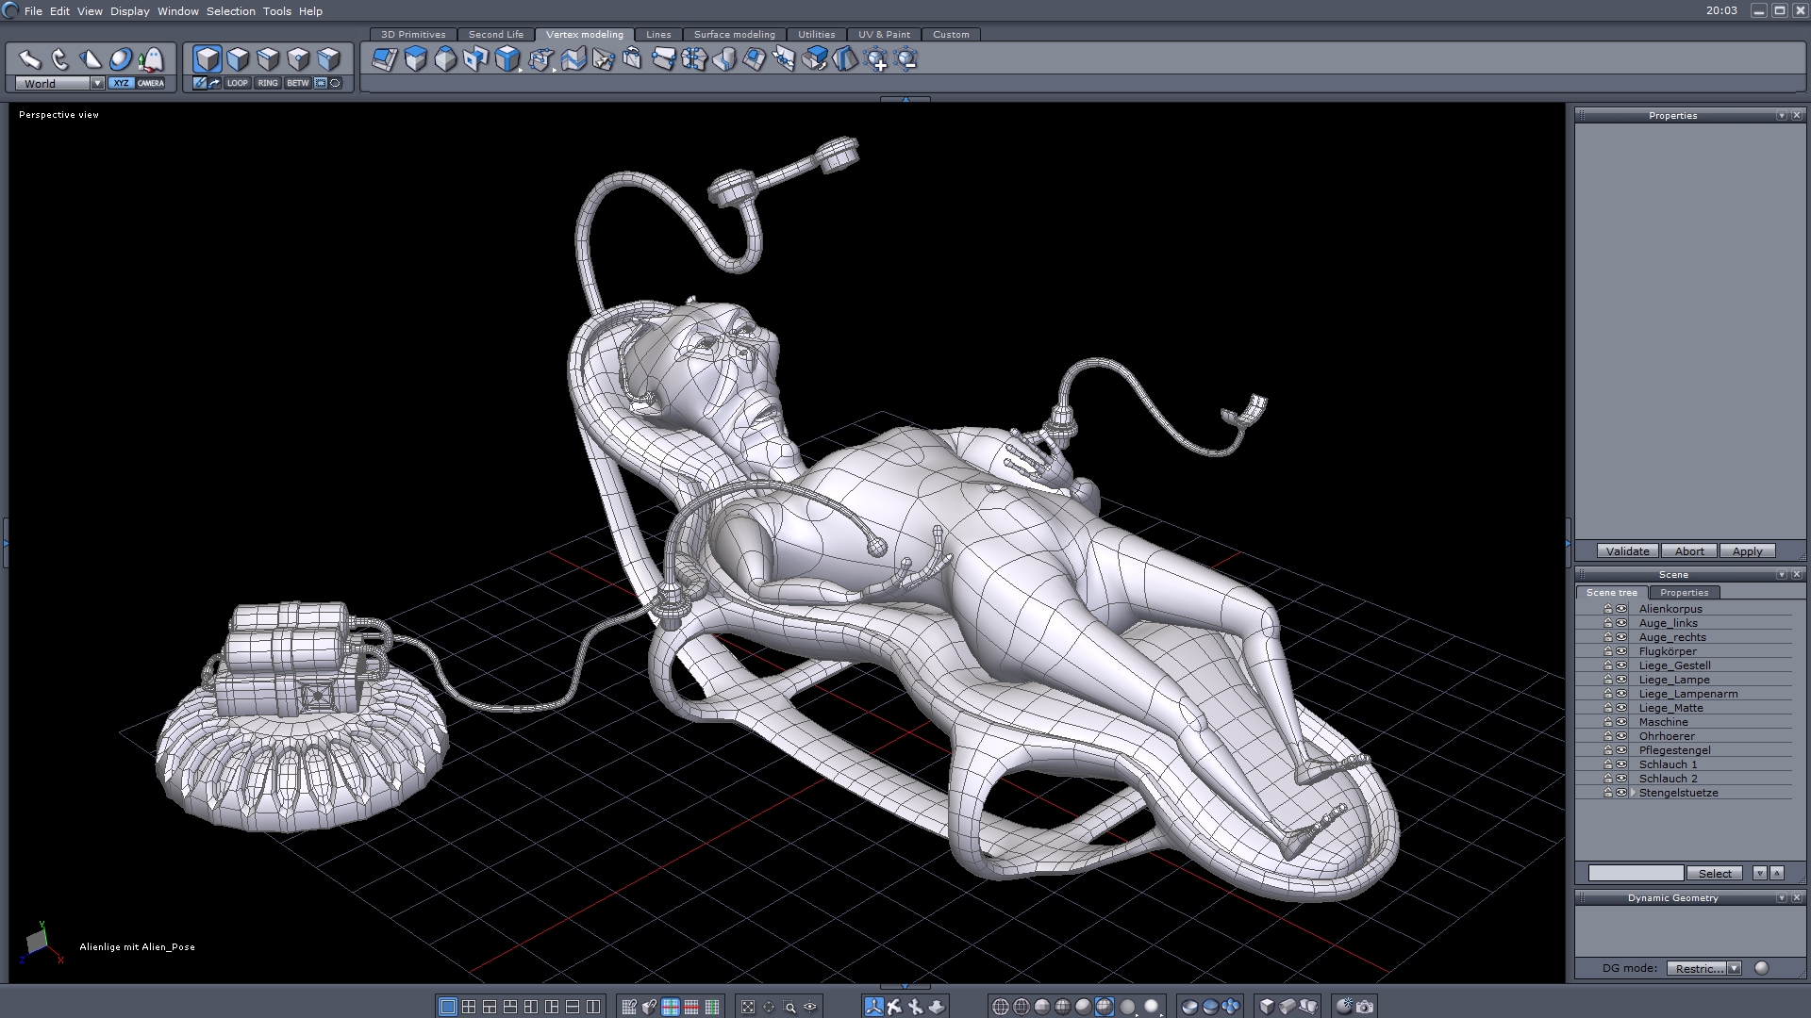
Task: Expand the Stengelstuetze tree node
Action: pyautogui.click(x=1633, y=793)
